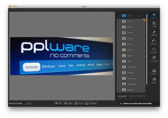
Task: Click the image size text 851*315
Action: coord(16,104)
